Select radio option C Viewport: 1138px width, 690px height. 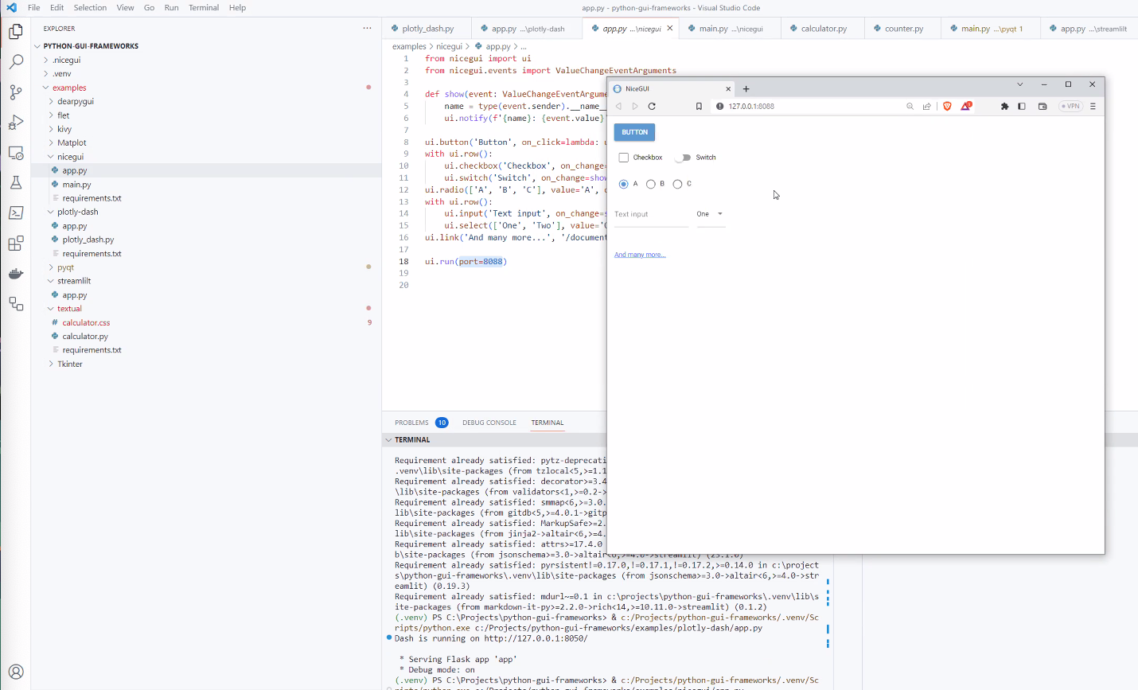(x=677, y=184)
